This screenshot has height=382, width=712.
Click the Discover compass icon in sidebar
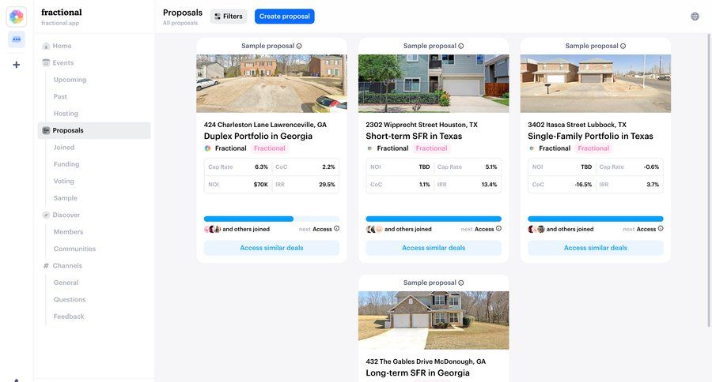click(x=46, y=215)
